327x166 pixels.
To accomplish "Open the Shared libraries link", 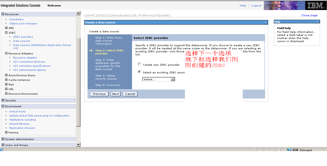I will tap(19, 124).
